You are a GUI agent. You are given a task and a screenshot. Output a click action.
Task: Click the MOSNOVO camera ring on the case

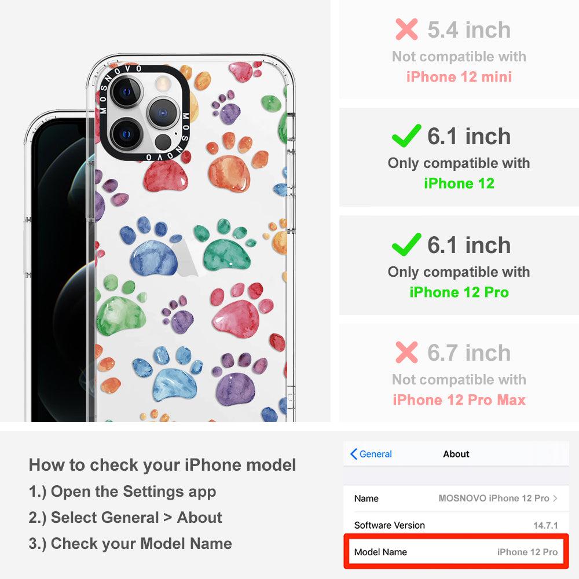point(144,113)
